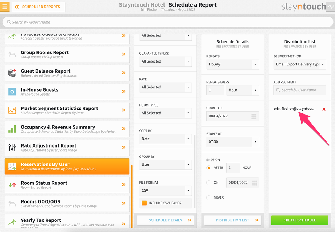
Task: Focus the Search by Report Name field
Action: point(168,22)
